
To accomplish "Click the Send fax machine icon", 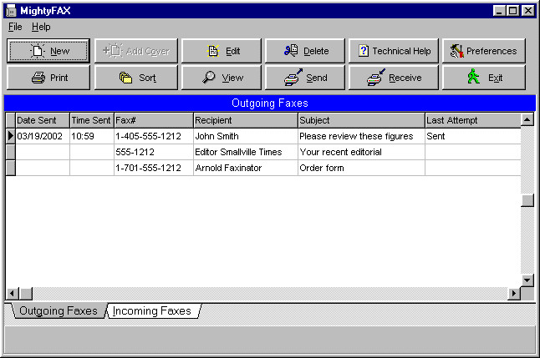I will (x=293, y=77).
